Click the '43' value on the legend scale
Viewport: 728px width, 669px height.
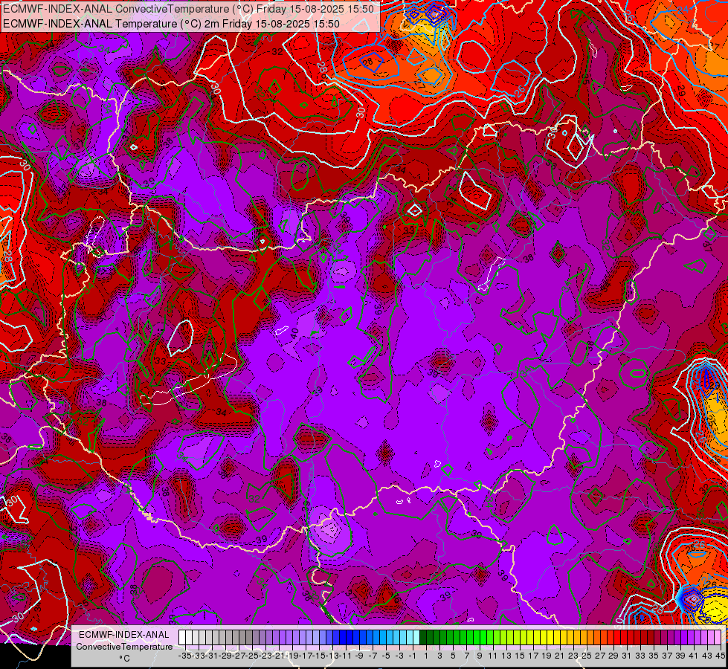coord(706,656)
